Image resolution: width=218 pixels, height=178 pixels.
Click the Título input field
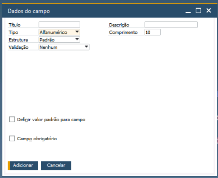pos(59,25)
